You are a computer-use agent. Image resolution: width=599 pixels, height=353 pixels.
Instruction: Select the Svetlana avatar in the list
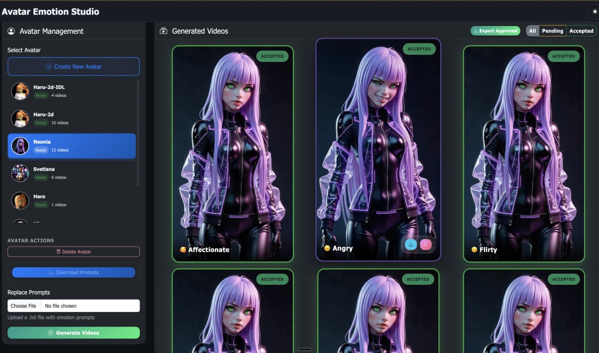pos(71,173)
